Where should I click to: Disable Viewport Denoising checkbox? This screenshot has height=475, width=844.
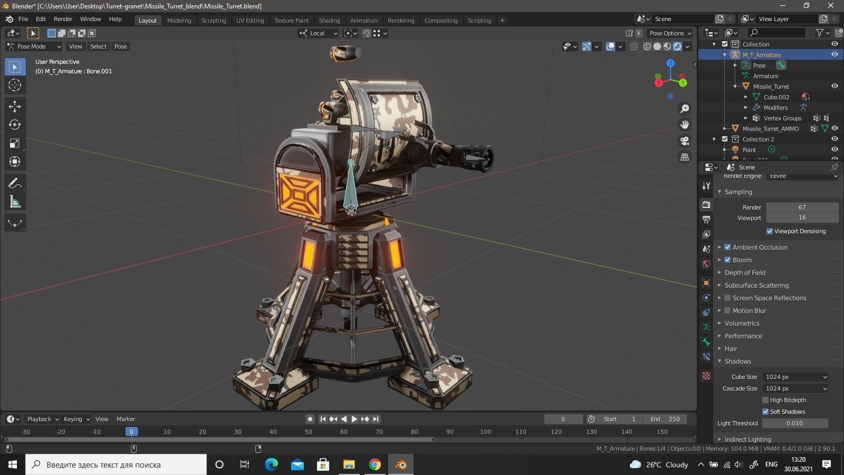pyautogui.click(x=770, y=231)
